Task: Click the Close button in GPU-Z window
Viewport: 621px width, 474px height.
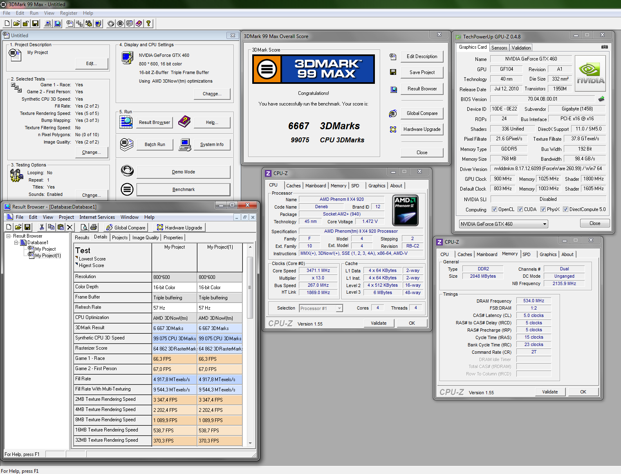Action: pos(595,223)
